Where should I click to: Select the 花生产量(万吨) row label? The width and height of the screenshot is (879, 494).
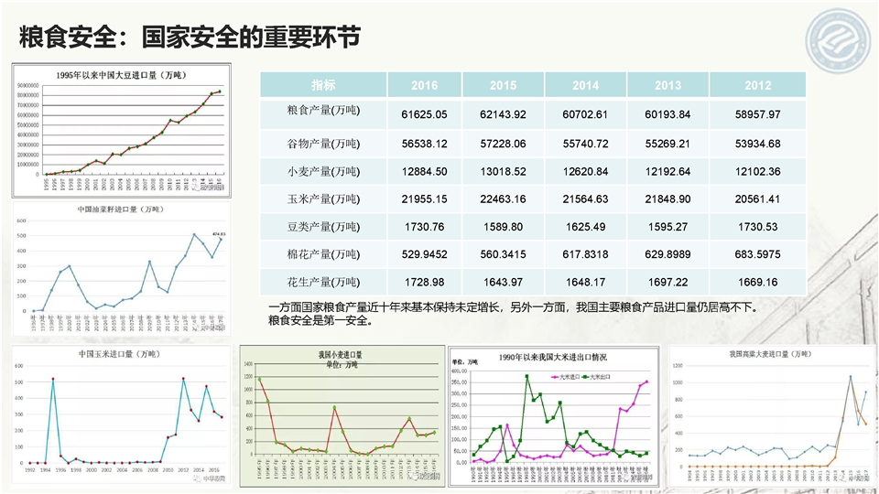point(323,282)
